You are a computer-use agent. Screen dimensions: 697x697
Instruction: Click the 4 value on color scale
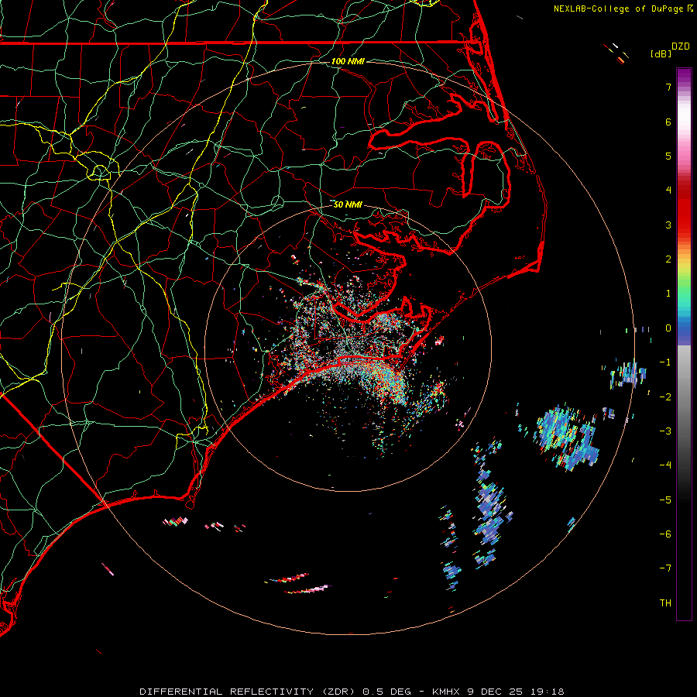668,191
